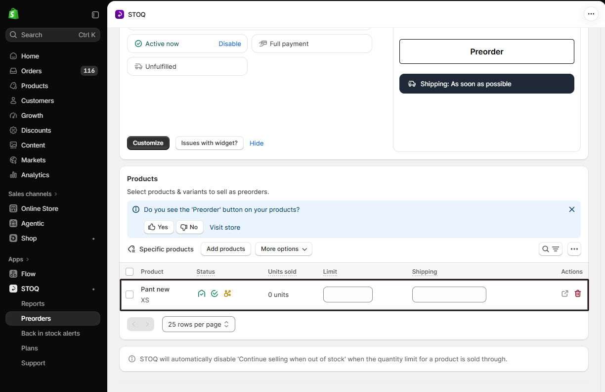Screen dimensions: 605x392
Task: Click the Add products button
Action: pos(226,249)
